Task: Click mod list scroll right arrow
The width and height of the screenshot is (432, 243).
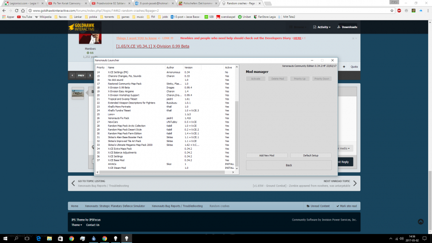Action: click(233, 172)
